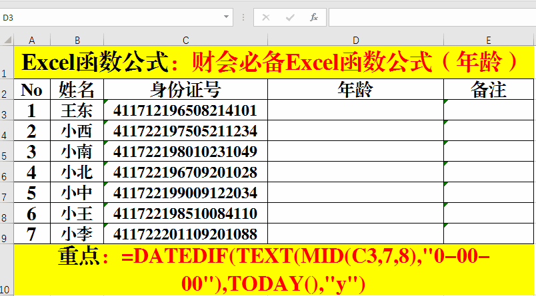This screenshot has width=536, height=296.
Task: Select empty 年龄 cell in 小南's row
Action: pos(355,152)
